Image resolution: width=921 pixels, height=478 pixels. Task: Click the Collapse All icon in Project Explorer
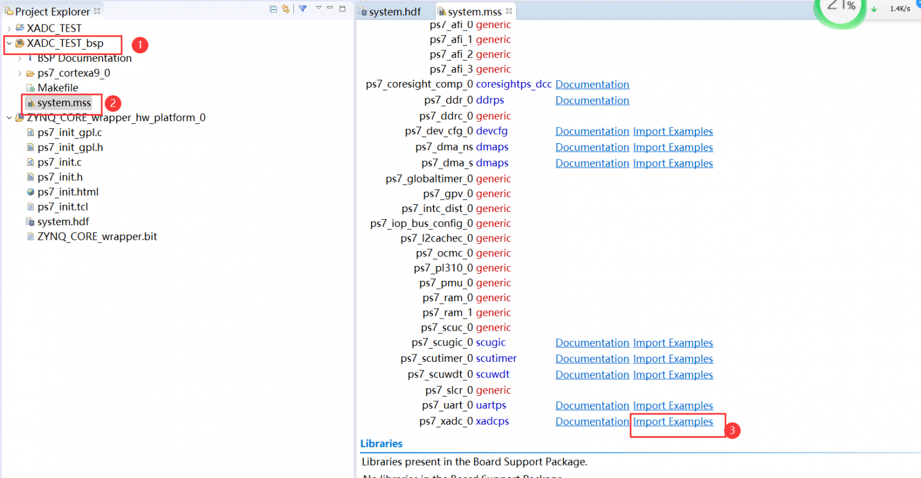(273, 9)
